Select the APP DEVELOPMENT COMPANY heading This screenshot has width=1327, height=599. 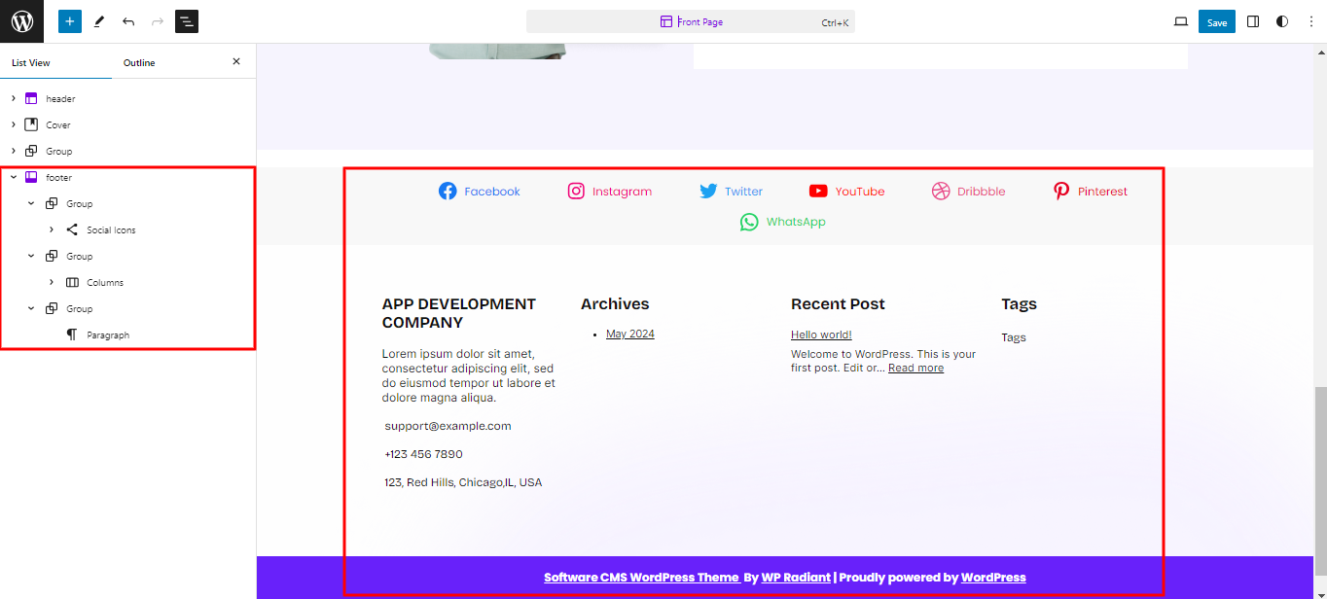(x=459, y=313)
